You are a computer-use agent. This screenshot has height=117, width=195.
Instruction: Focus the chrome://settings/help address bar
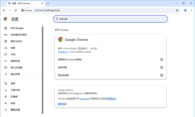coord(47,10)
